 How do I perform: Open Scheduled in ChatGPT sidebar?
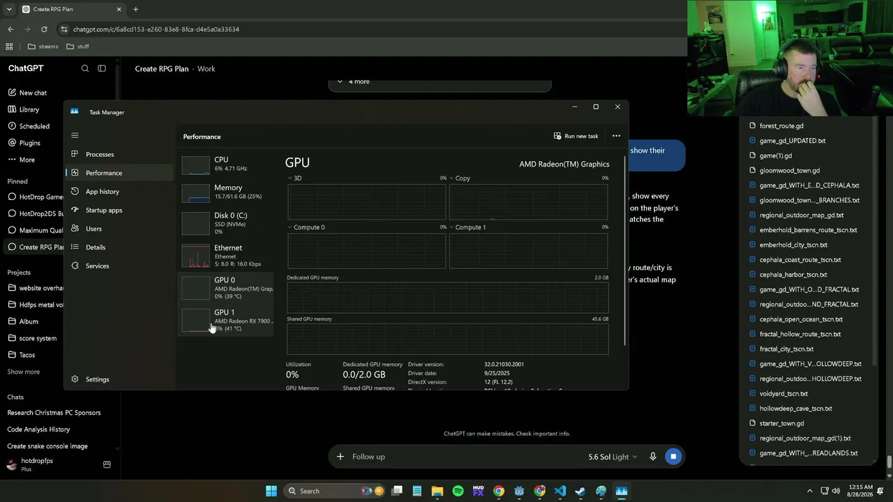point(34,126)
